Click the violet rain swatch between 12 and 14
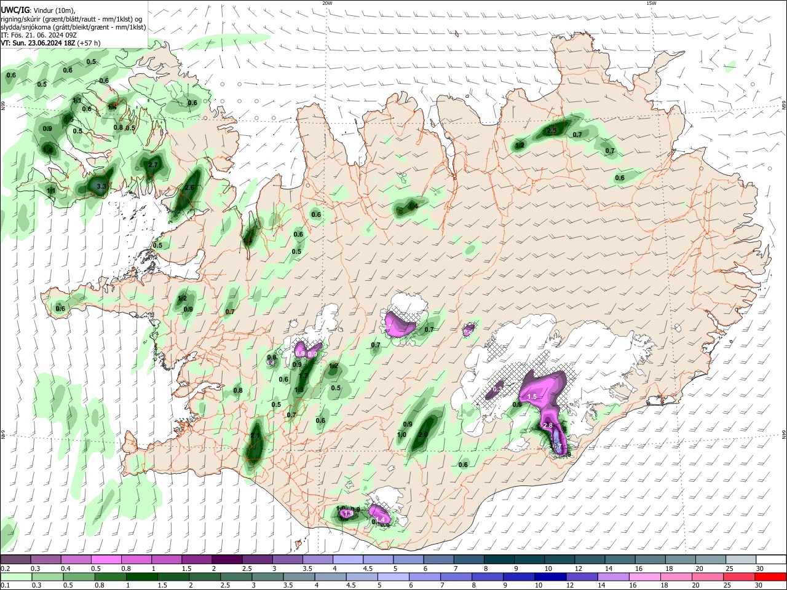The height and width of the screenshot is (590, 787). 582,576
